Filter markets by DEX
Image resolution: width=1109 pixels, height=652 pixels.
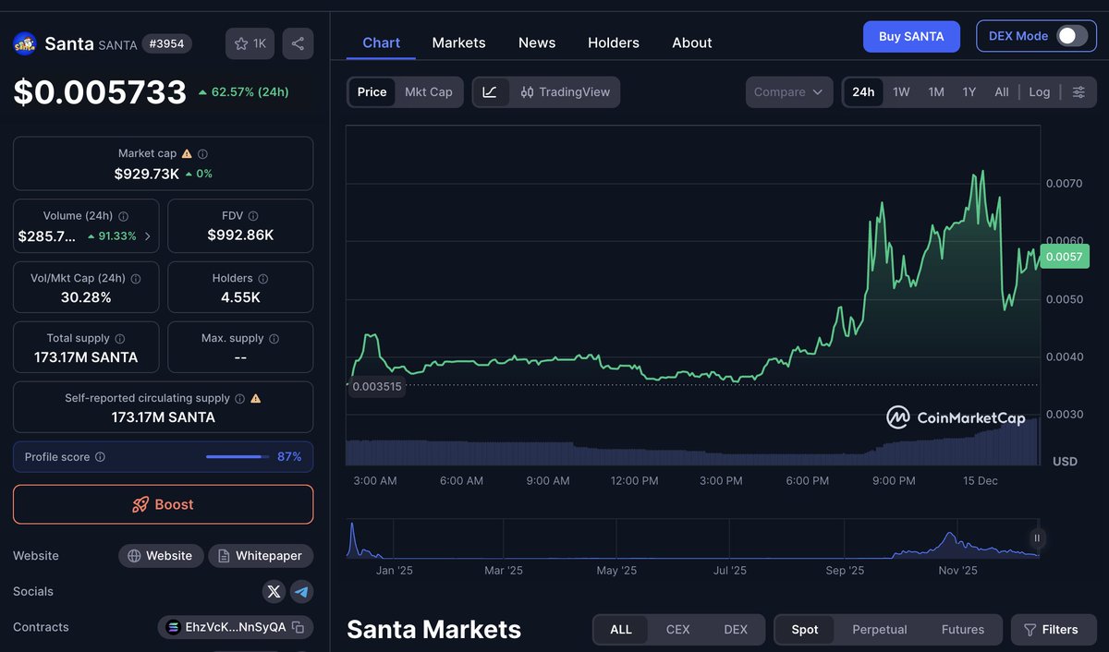pos(736,630)
